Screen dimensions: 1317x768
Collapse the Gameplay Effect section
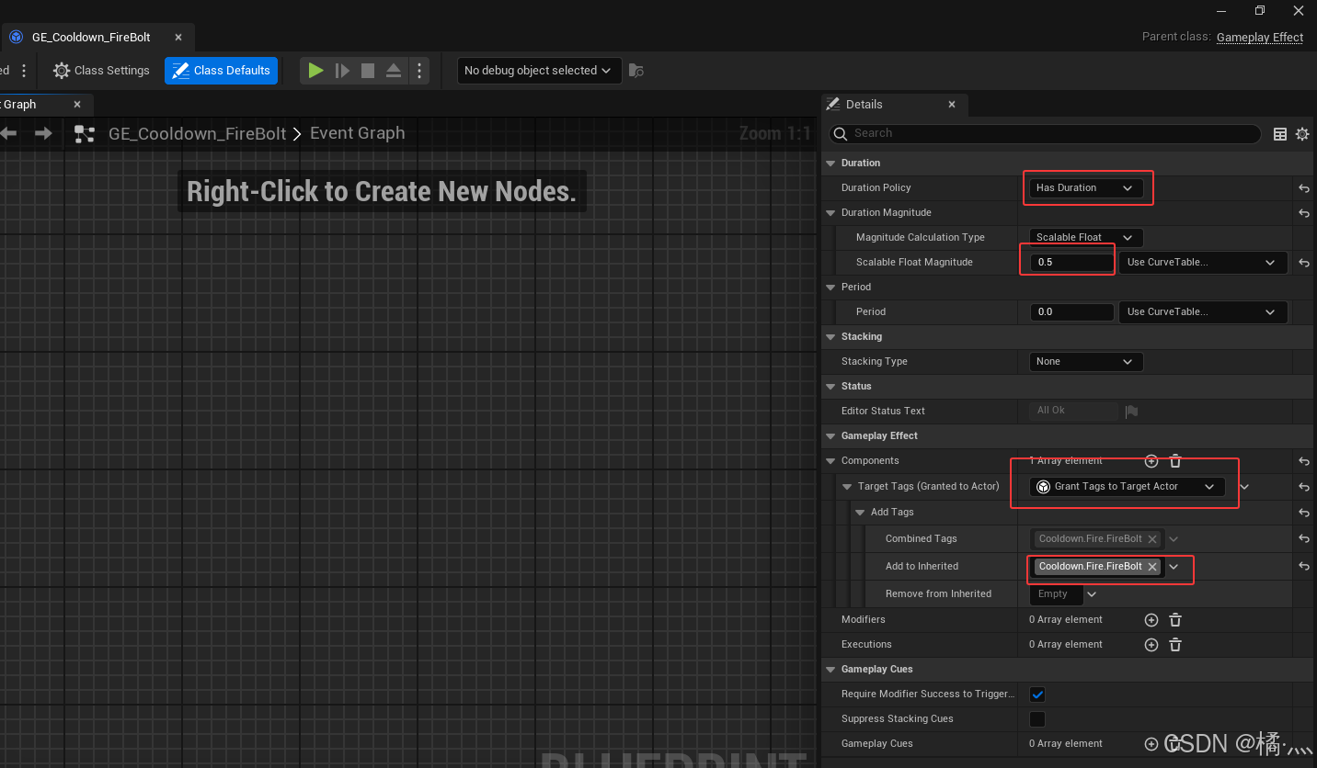point(831,436)
